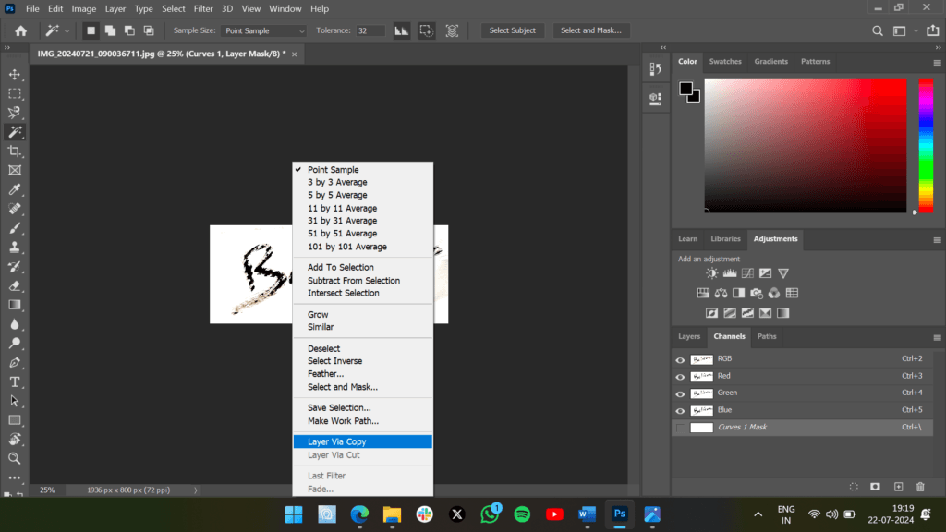
Task: Enable New selection mode button
Action: coord(91,30)
